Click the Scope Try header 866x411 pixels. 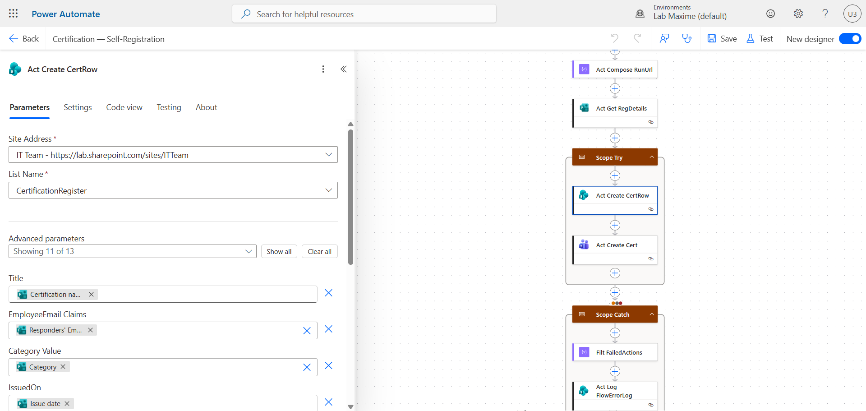pyautogui.click(x=615, y=157)
